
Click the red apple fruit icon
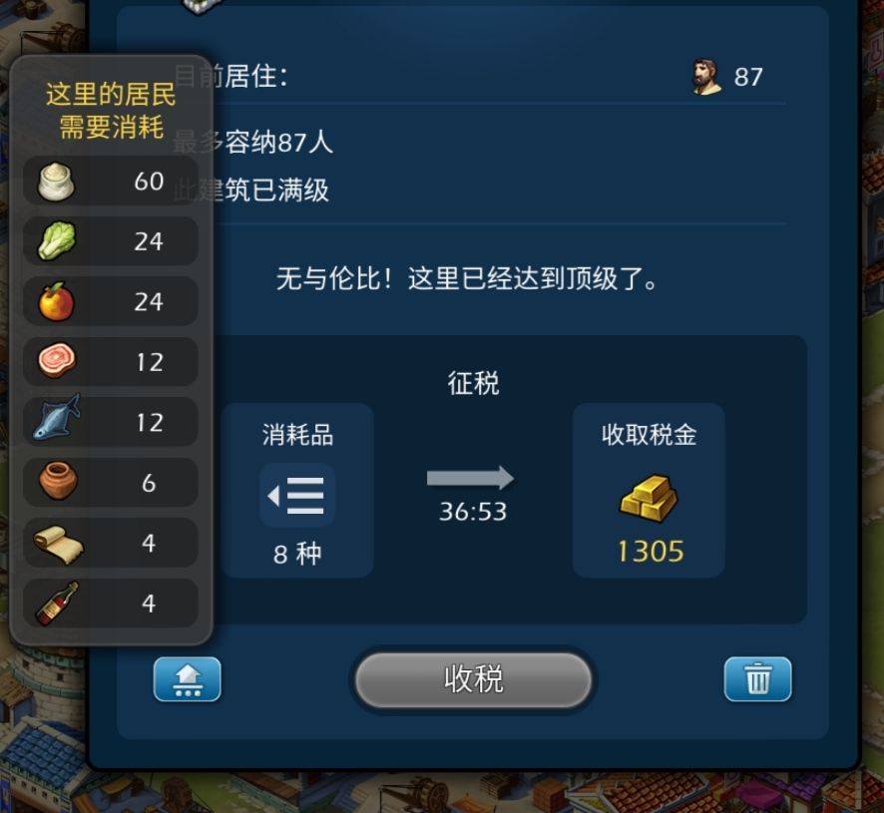tap(57, 301)
